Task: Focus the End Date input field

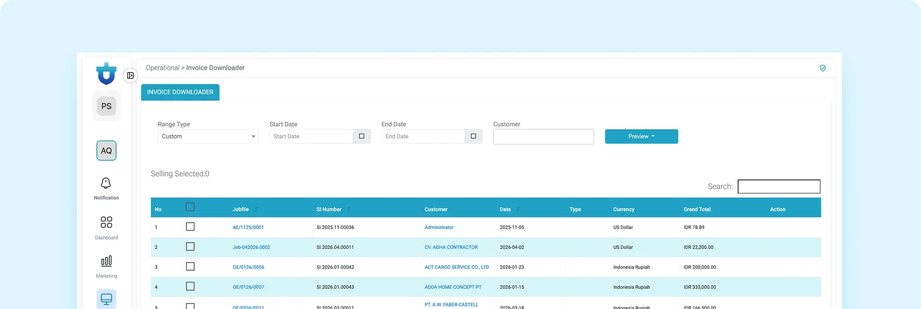Action: point(423,136)
